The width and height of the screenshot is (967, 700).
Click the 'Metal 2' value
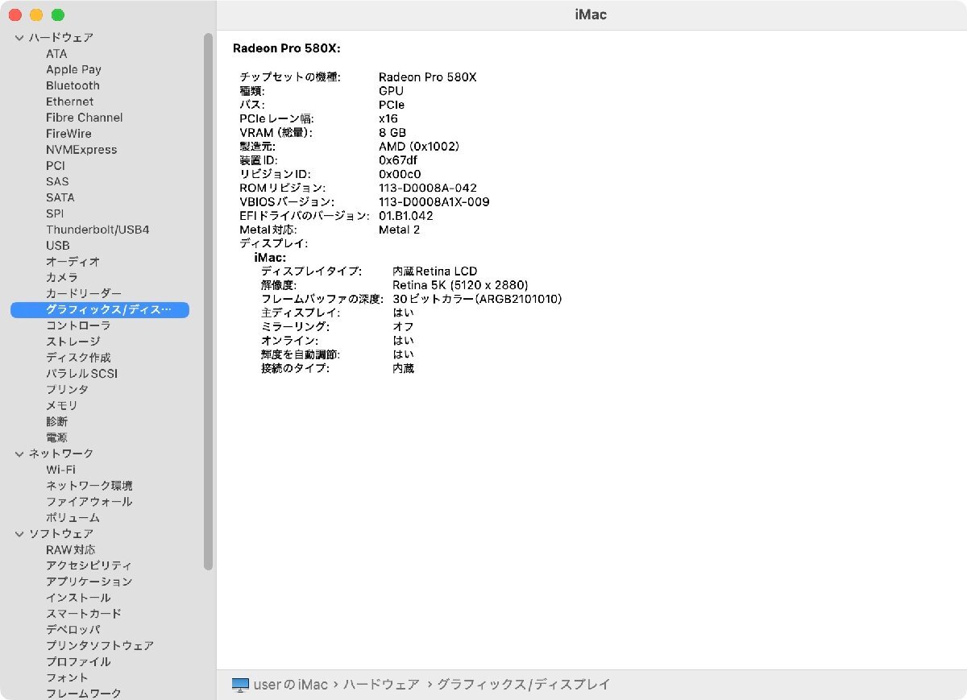(x=400, y=230)
